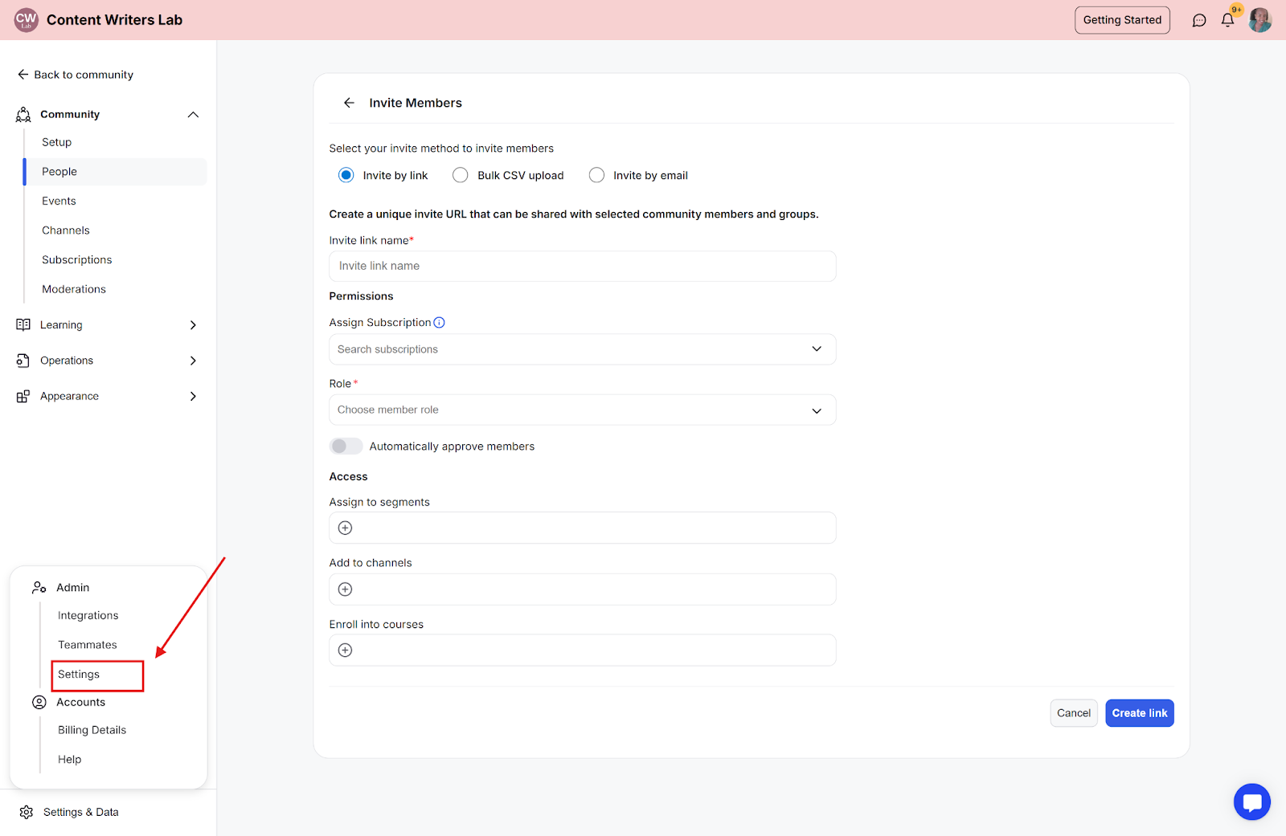Open the chat messages icon in header
Screen dimensions: 1286x836
(x=1199, y=20)
